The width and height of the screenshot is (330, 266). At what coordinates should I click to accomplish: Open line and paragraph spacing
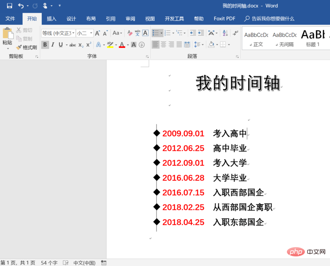(x=197, y=45)
